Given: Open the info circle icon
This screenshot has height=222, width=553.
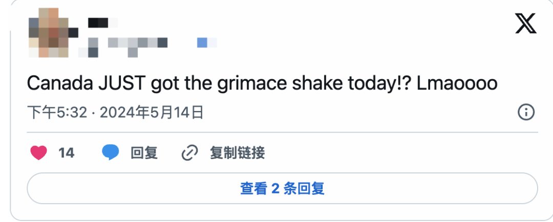Looking at the screenshot, I should [526, 112].
